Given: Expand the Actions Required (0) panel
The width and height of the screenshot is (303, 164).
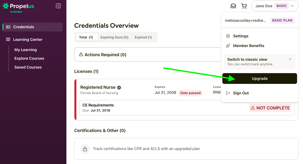Looking at the screenshot, I should 147,55.
